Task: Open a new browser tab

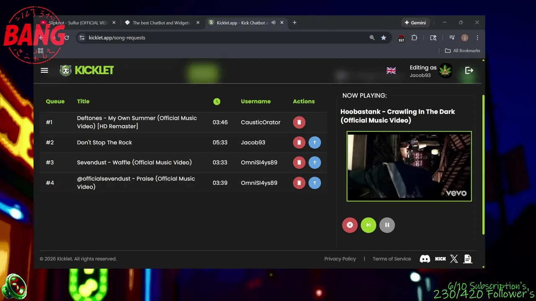Action: (294, 23)
